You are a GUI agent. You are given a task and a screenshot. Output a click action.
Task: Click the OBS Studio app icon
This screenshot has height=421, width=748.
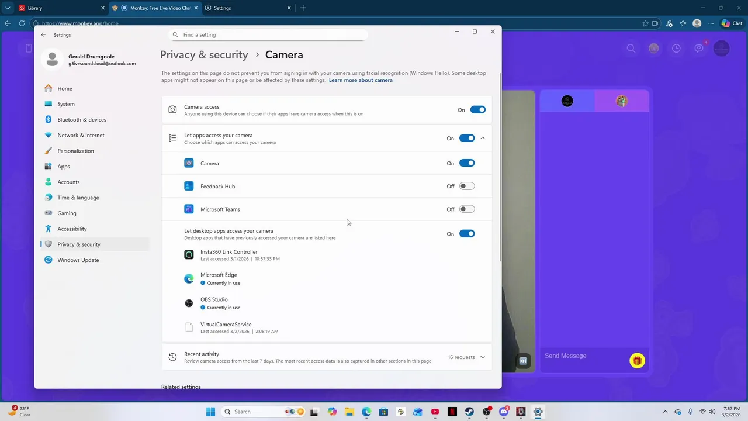(189, 303)
